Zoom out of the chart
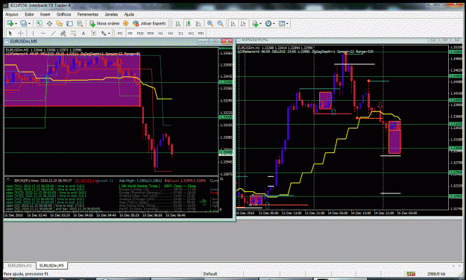 click(220, 23)
